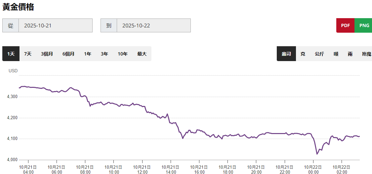Open the 從 start date field
The height and width of the screenshot is (174, 372).
click(x=55, y=25)
